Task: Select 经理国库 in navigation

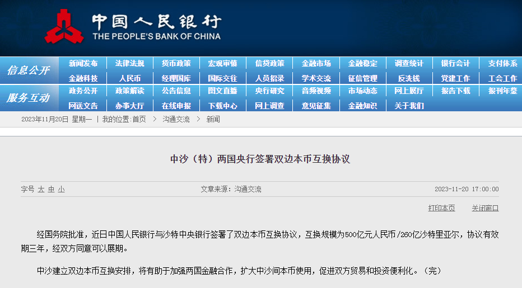Action: (176, 78)
